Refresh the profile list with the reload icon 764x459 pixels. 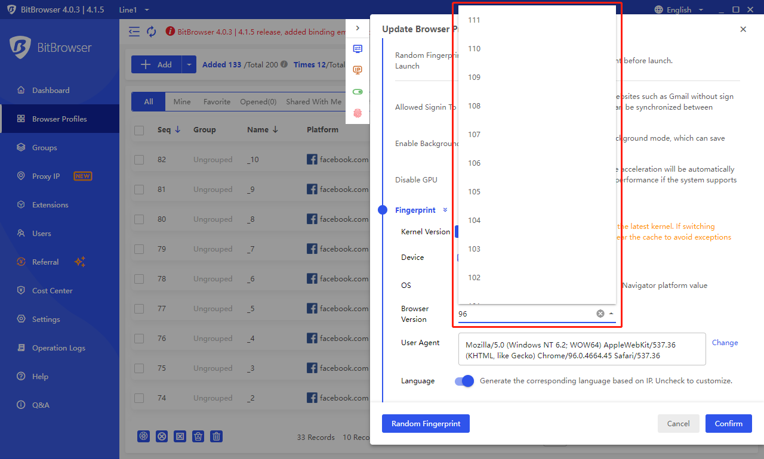[152, 32]
